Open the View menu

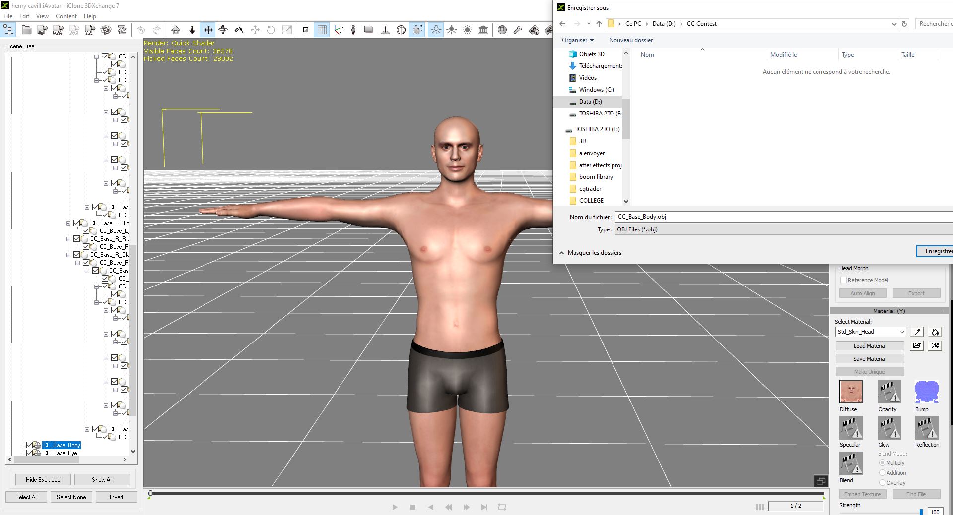coord(42,16)
